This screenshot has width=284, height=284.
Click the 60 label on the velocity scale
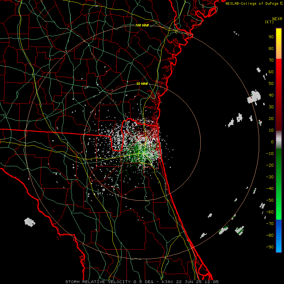(x=271, y=72)
